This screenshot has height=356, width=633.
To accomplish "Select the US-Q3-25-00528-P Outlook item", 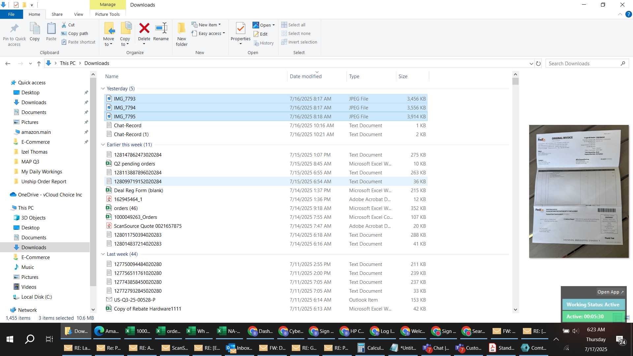I will pos(266,300).
